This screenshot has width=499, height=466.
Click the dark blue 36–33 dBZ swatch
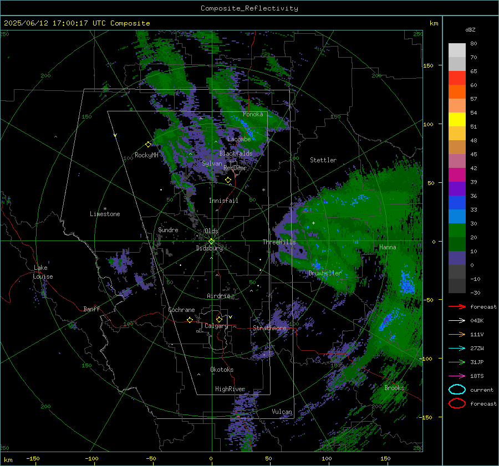457,203
